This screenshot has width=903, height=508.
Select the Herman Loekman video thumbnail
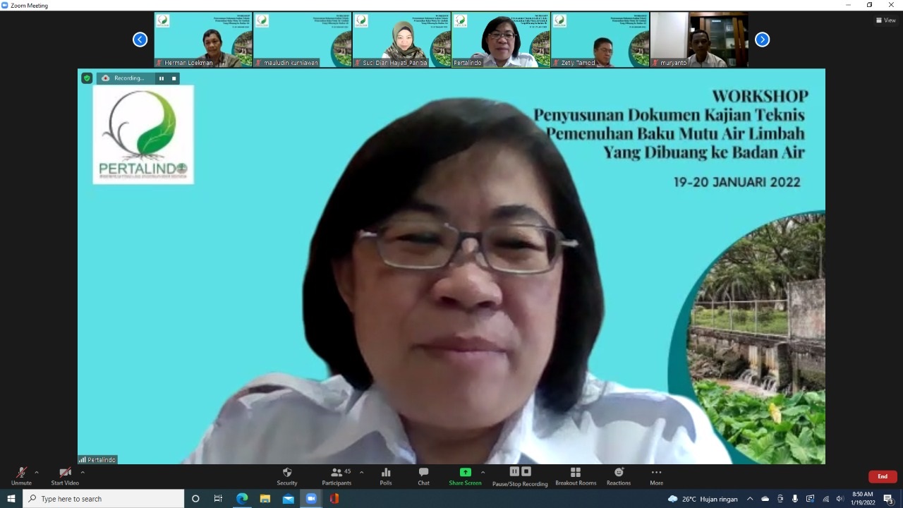click(x=203, y=40)
